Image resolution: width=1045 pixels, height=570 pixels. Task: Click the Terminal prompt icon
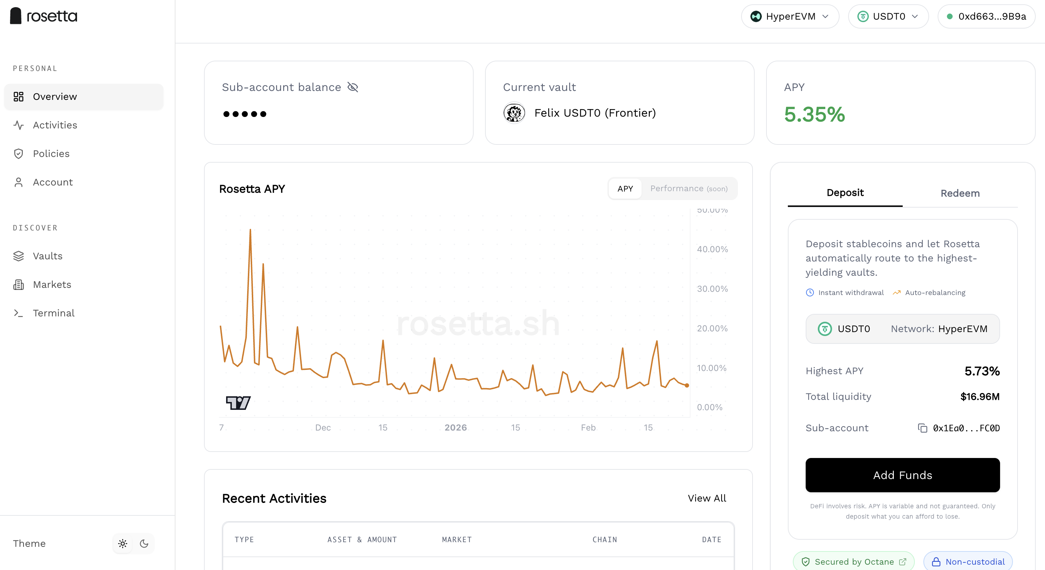(x=18, y=313)
